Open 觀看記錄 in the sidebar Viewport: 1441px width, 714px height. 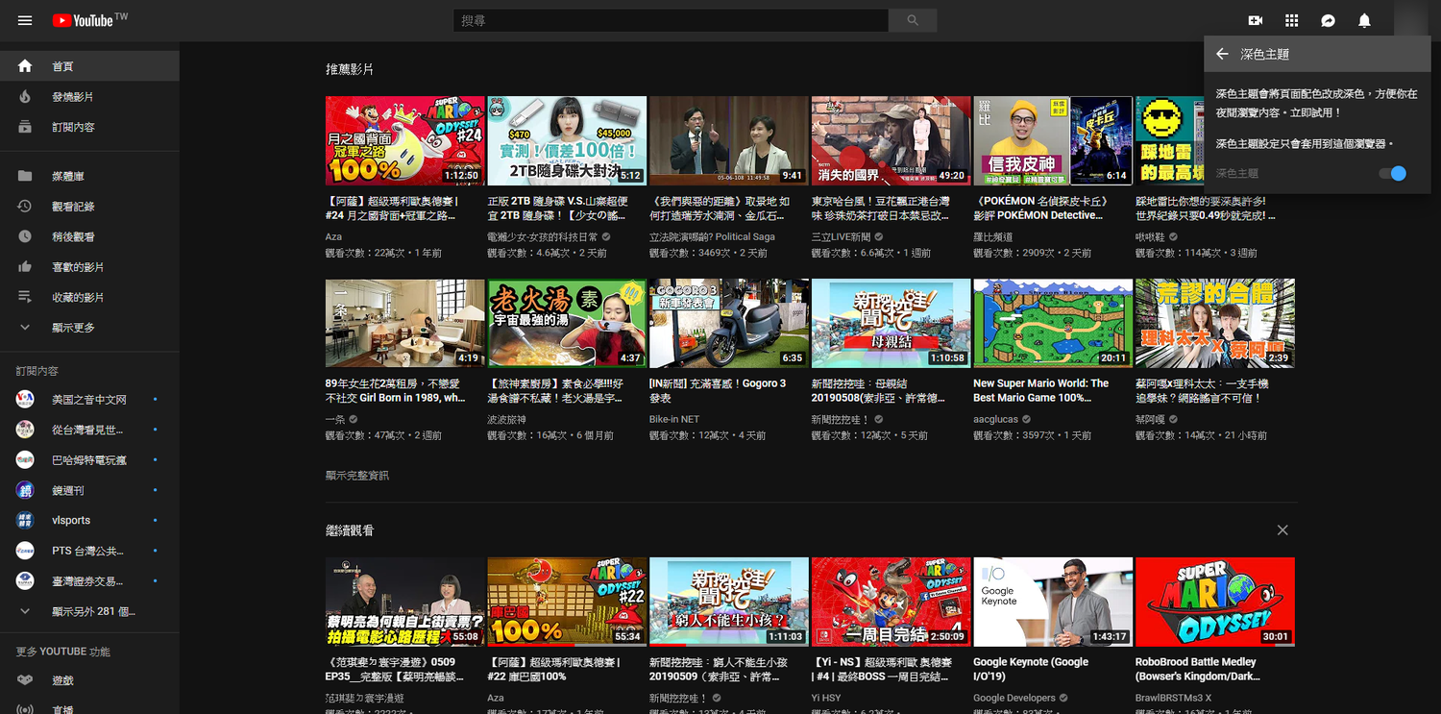pyautogui.click(x=89, y=207)
